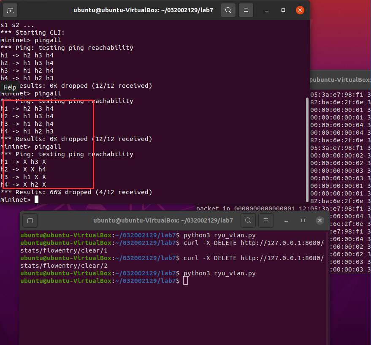
Task: Click the bottom terminal title bar text
Action: click(x=163, y=220)
